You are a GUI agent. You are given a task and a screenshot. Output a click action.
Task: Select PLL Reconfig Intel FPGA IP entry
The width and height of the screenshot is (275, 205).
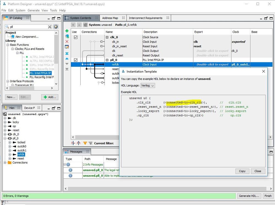coord(42,77)
